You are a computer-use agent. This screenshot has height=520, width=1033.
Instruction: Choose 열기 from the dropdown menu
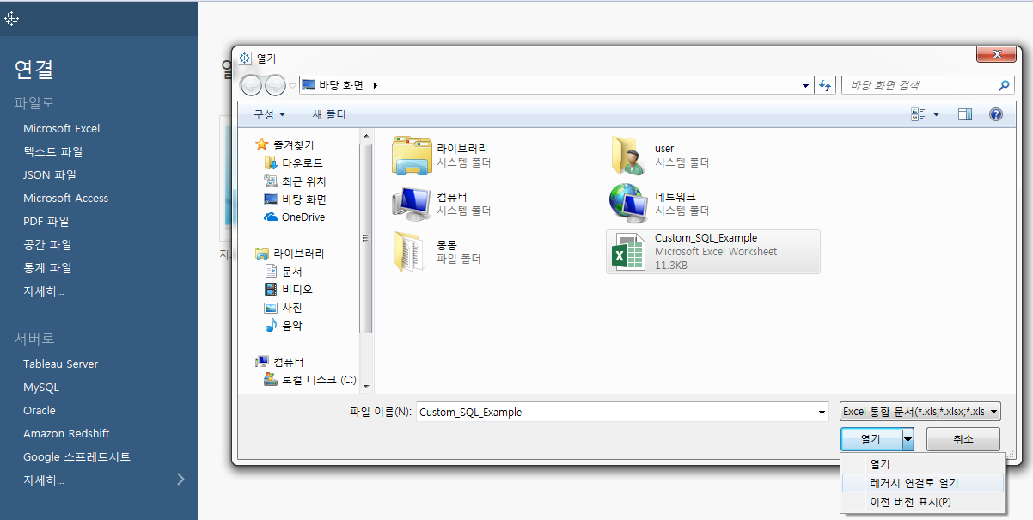click(921, 464)
